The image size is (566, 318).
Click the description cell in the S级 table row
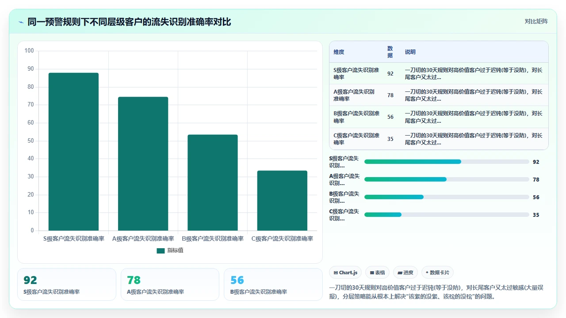pyautogui.click(x=474, y=74)
